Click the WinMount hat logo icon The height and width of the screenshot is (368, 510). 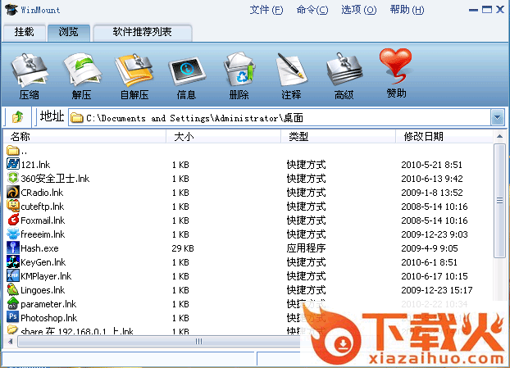[x=11, y=9]
